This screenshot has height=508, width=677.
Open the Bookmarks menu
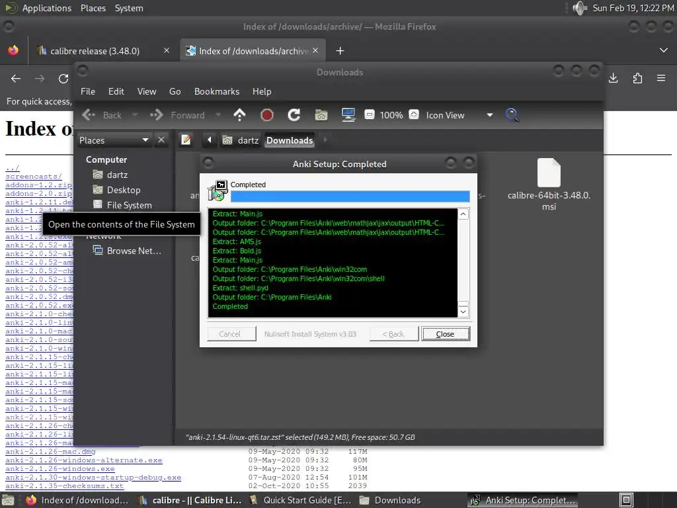pyautogui.click(x=217, y=91)
